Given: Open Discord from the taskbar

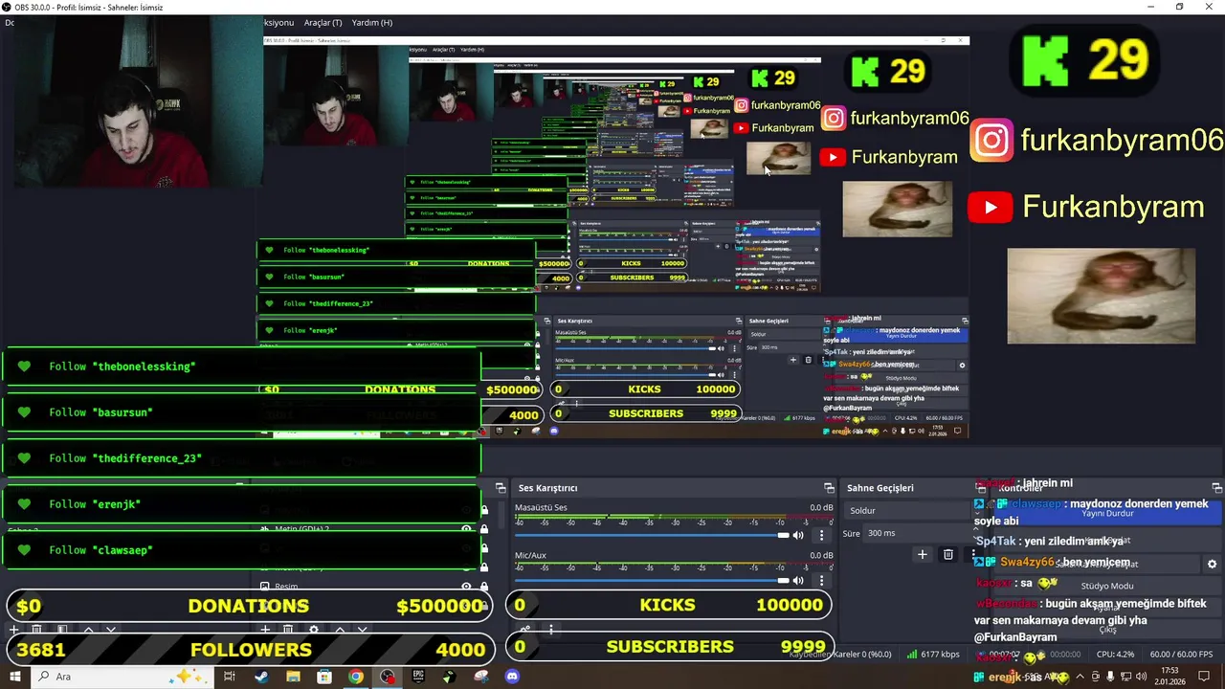Looking at the screenshot, I should tap(512, 677).
